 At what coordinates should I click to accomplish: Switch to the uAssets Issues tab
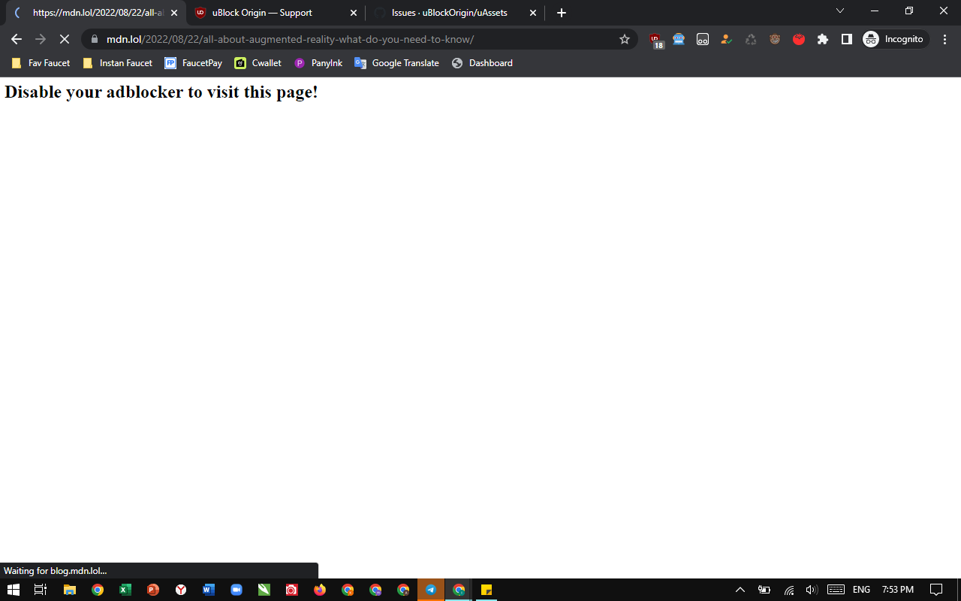(447, 13)
